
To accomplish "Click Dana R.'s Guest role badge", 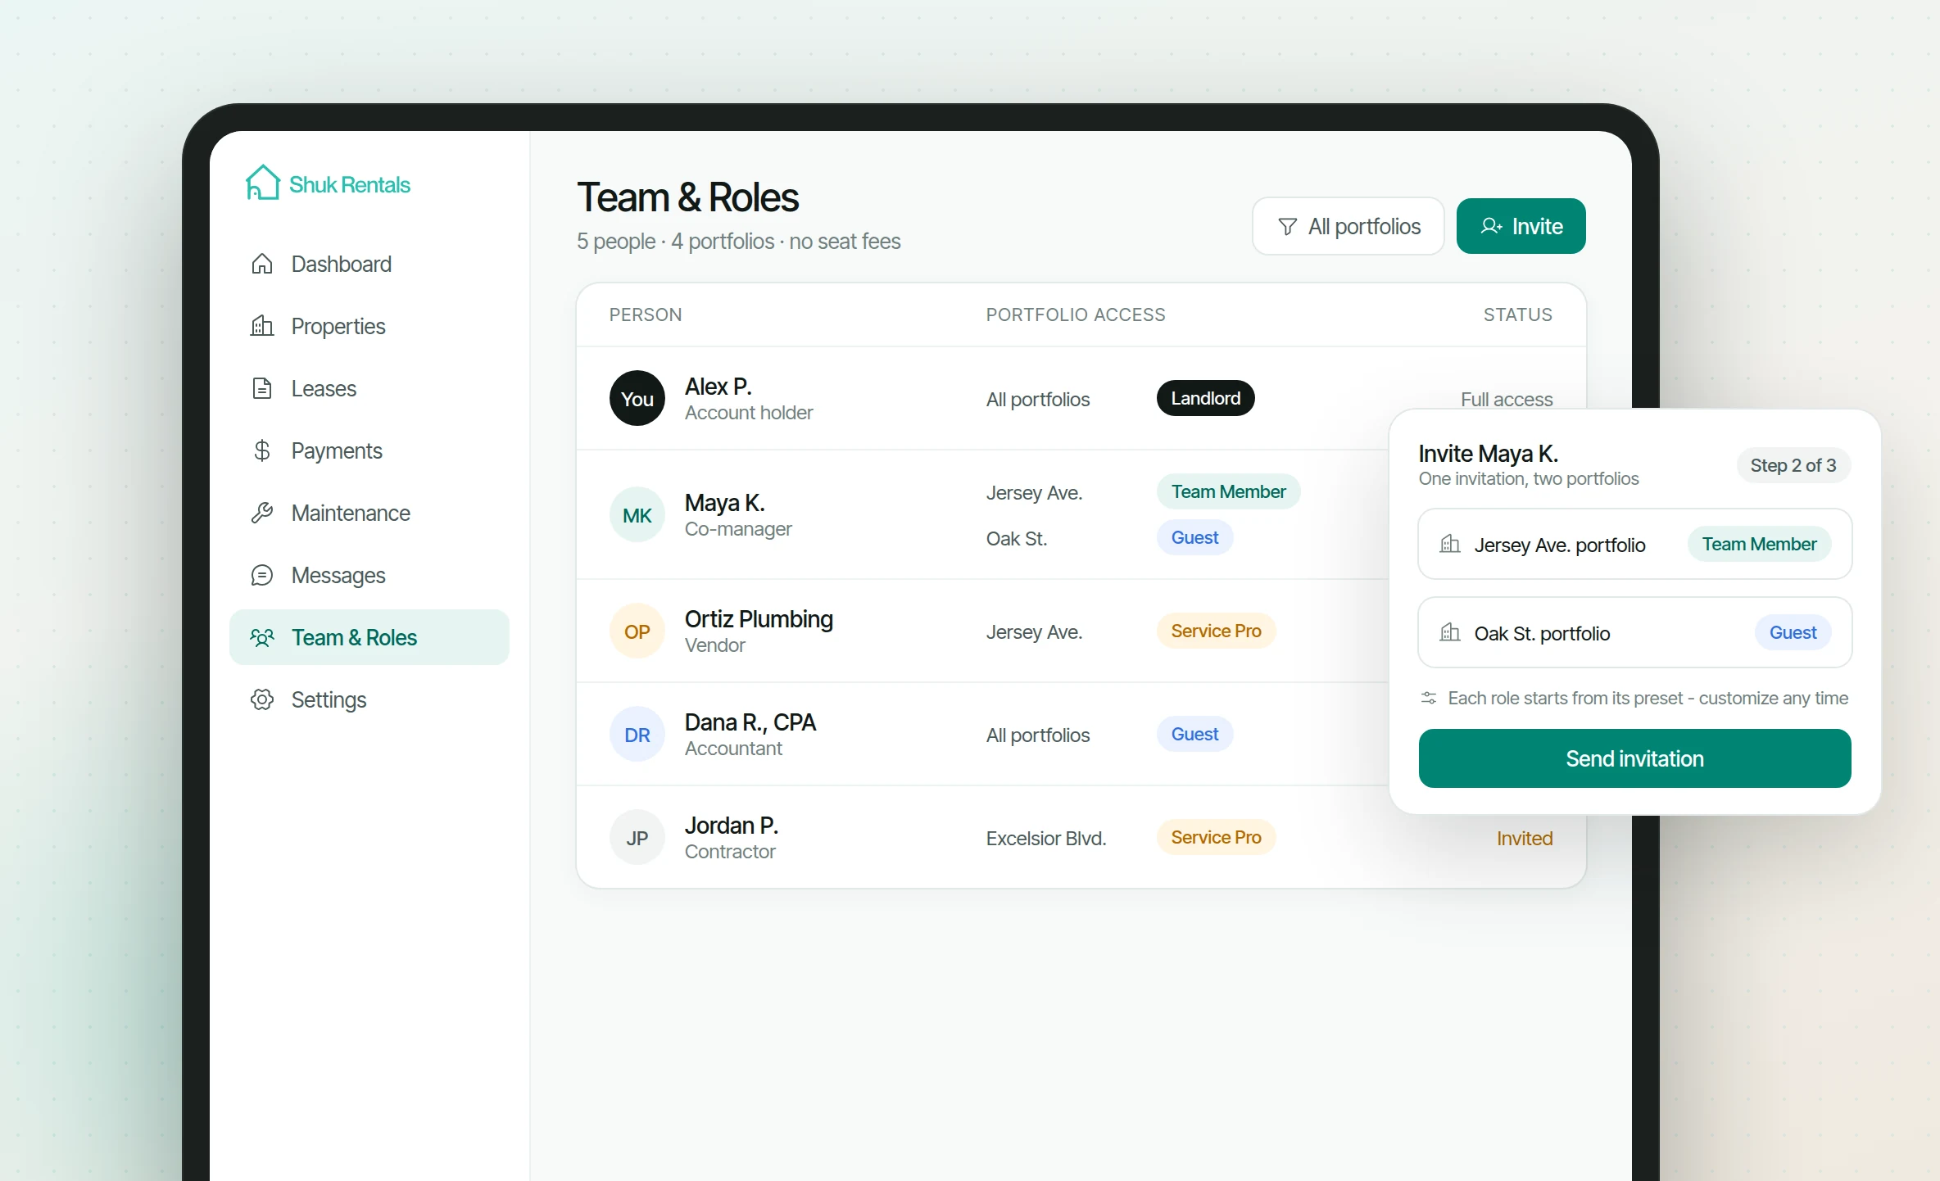I will click(x=1194, y=734).
